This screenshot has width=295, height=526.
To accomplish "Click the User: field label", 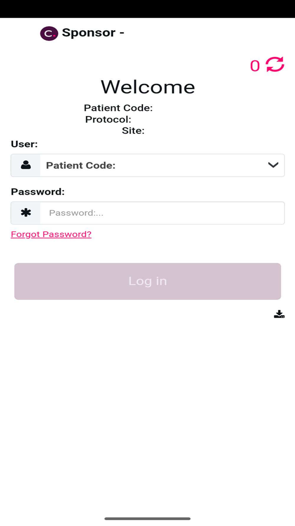I will (x=24, y=144).
